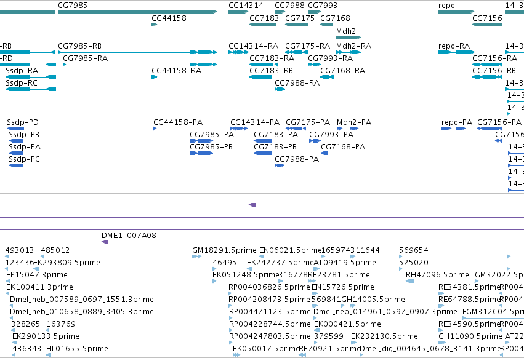This screenshot has height=358, width=524.
Task: Click EST RH47096.5prime
Action: tap(409, 281)
